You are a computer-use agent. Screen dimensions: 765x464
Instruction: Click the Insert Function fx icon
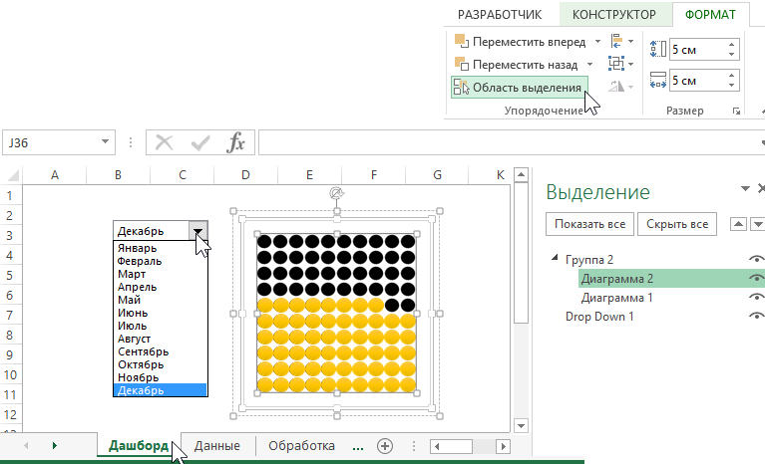235,143
